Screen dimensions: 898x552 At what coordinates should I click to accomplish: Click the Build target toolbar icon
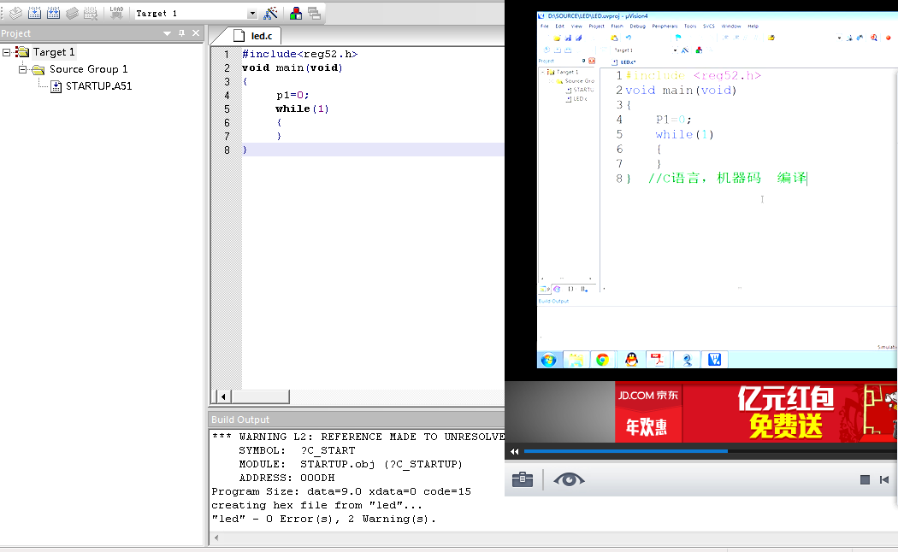point(34,13)
